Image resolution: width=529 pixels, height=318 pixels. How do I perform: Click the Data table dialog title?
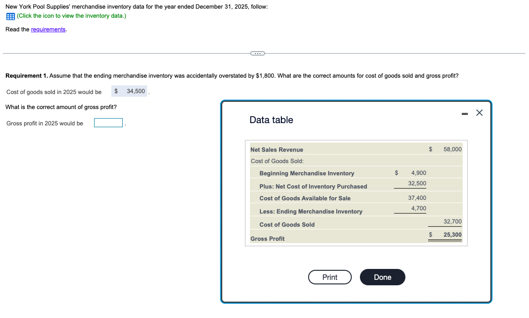271,120
